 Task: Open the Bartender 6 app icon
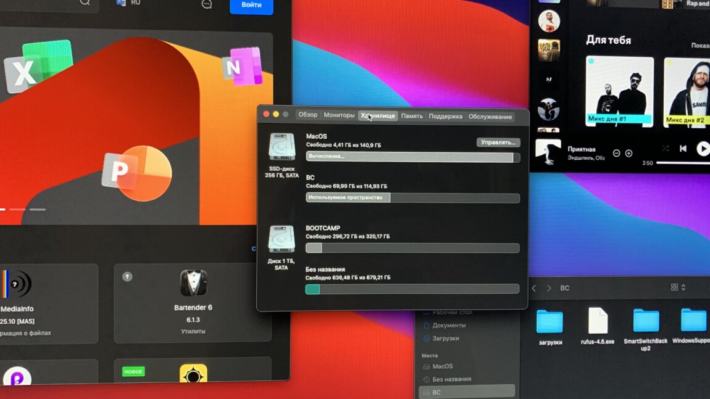pos(193,283)
